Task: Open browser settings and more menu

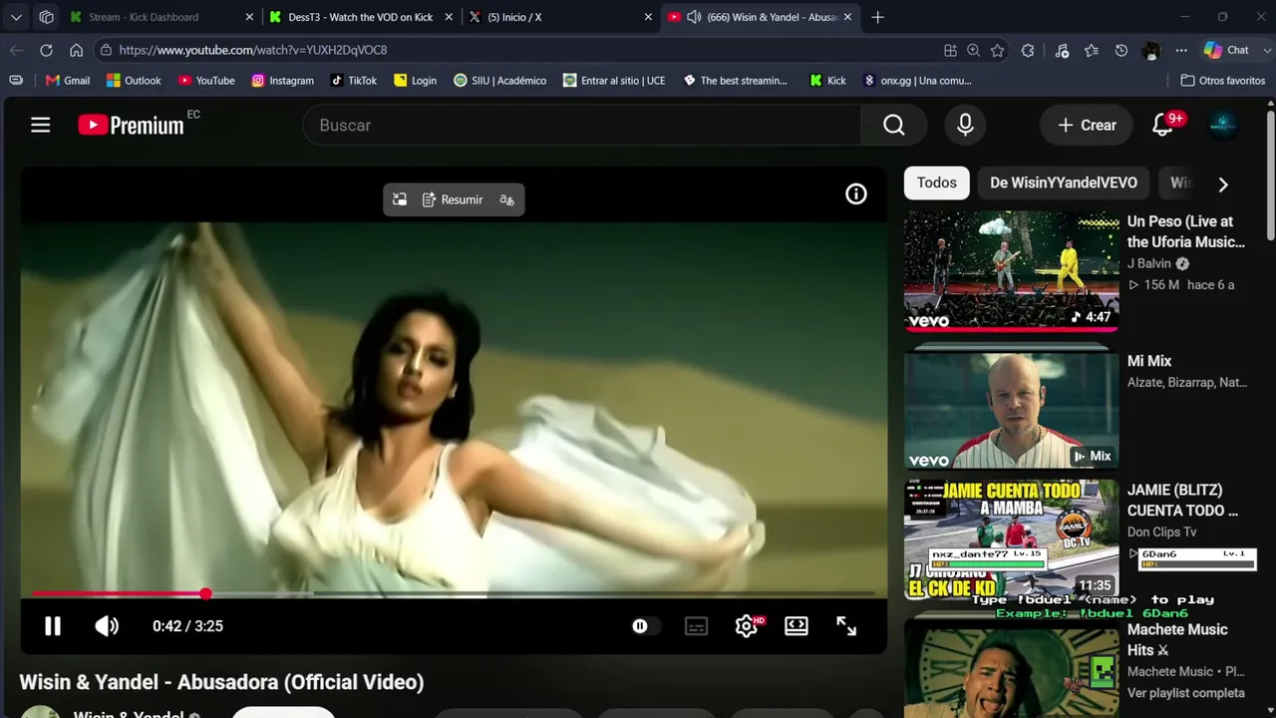Action: [x=1181, y=50]
